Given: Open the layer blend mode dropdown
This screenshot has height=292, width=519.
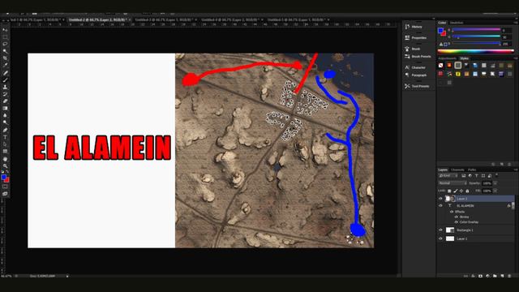Looking at the screenshot, I should [x=453, y=183].
